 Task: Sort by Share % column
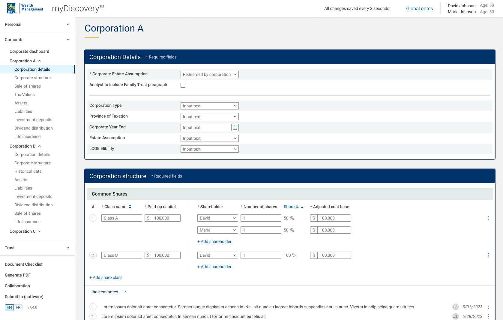click(x=294, y=207)
